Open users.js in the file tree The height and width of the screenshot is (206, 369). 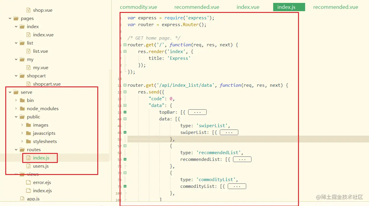pyautogui.click(x=41, y=166)
